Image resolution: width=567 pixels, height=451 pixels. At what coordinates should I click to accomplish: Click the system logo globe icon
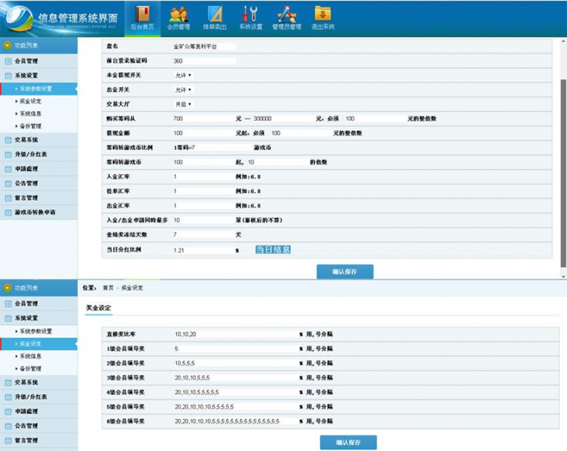pyautogui.click(x=20, y=17)
